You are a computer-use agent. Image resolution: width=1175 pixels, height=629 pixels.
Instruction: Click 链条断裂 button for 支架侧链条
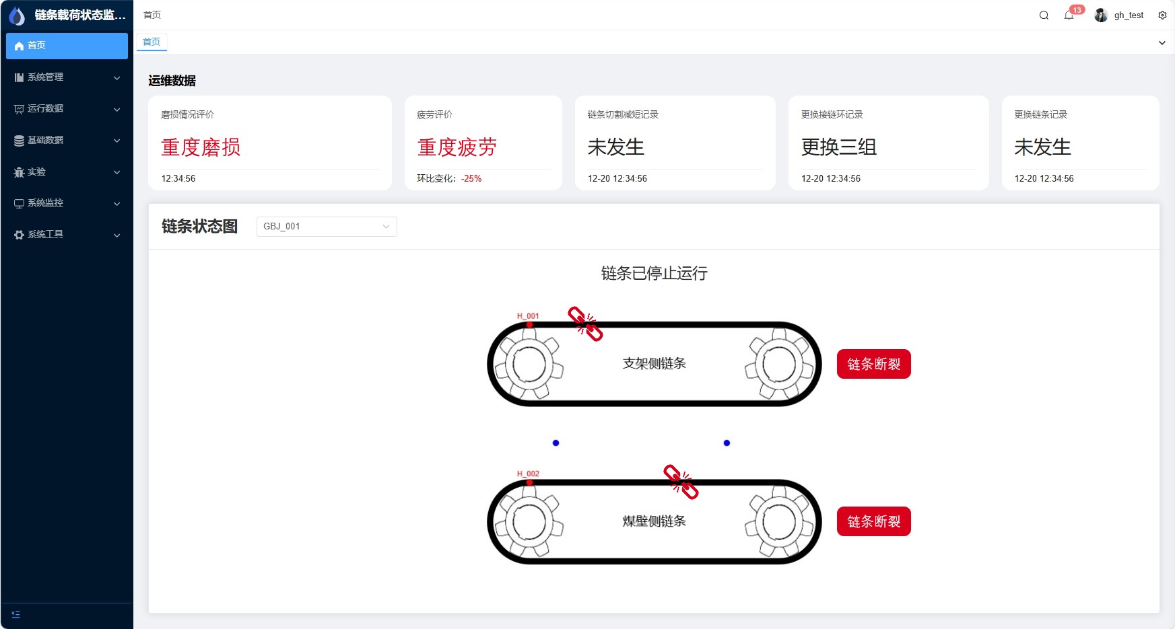point(873,364)
